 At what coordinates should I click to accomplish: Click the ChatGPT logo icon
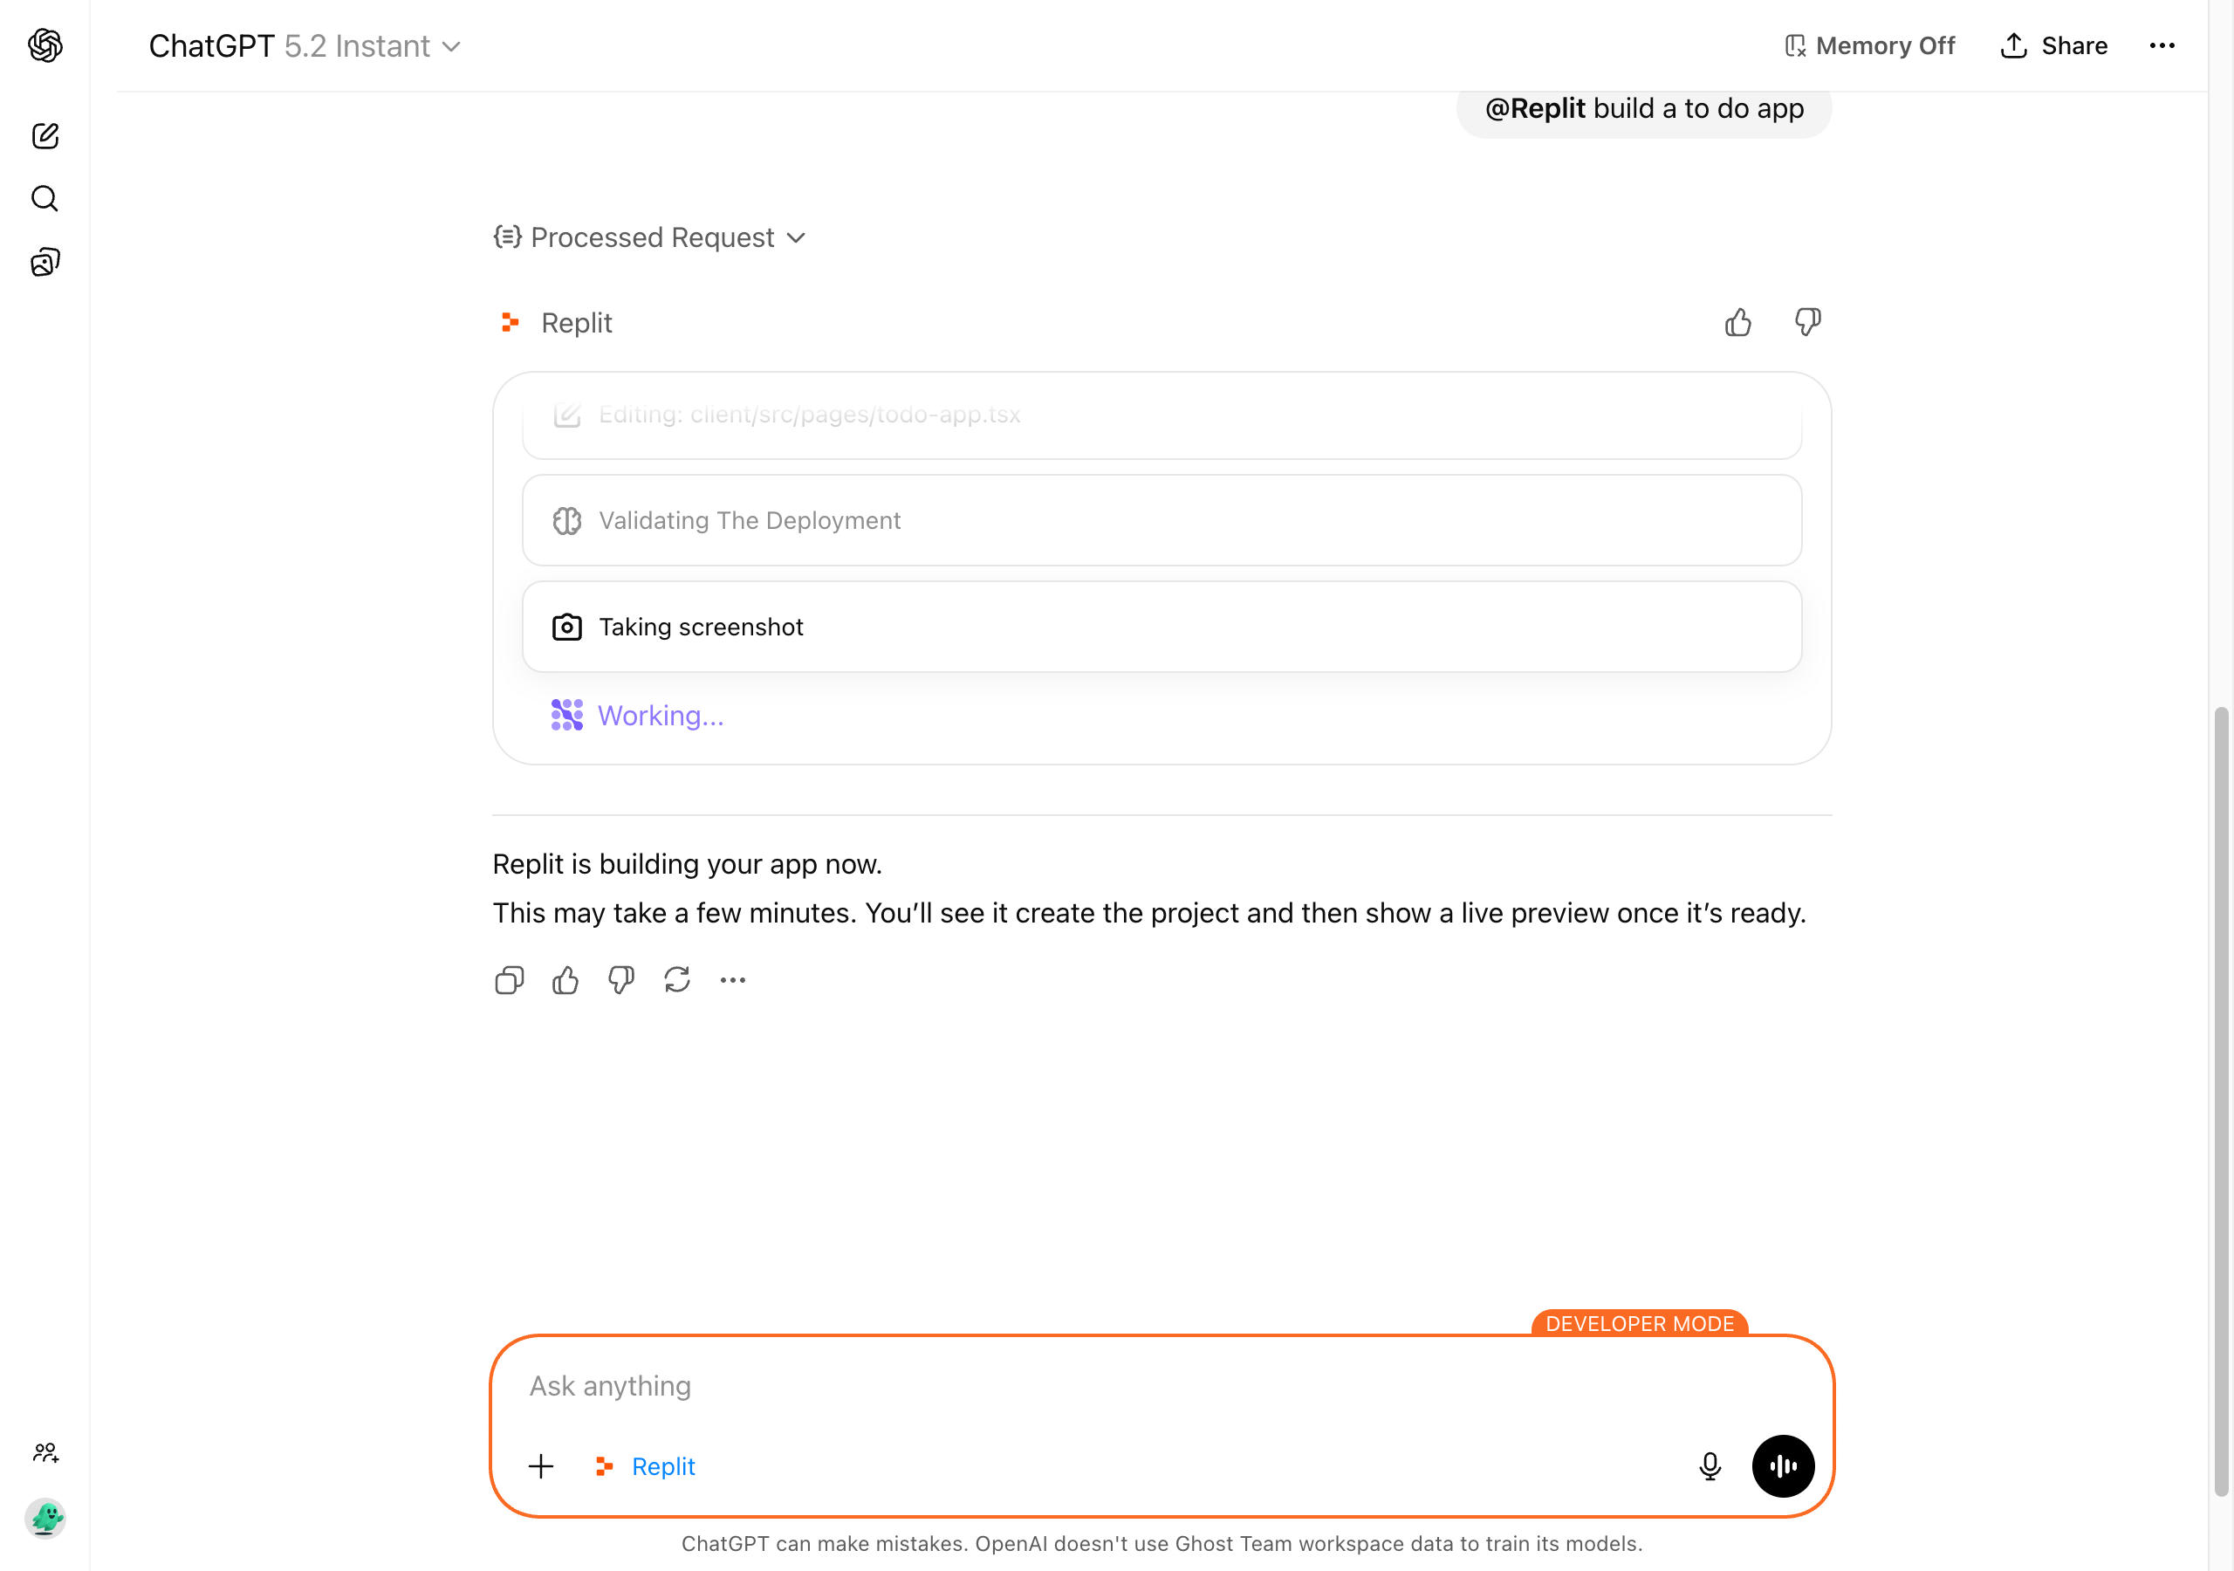tap(45, 45)
